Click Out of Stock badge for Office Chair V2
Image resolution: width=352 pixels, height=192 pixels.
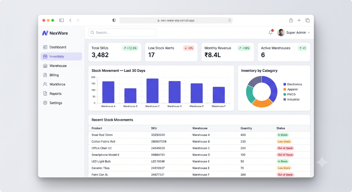[x=285, y=148]
